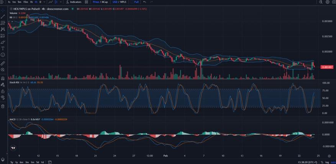The image size is (336, 164).
Task: Open the go-to-date calendar icon
Action: point(50,162)
